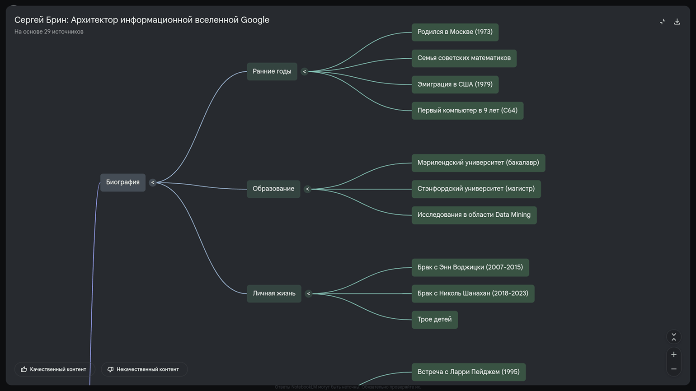Screen dimensions: 696x391
Task: Click the collapse all nodes icon
Action: [x=674, y=337]
